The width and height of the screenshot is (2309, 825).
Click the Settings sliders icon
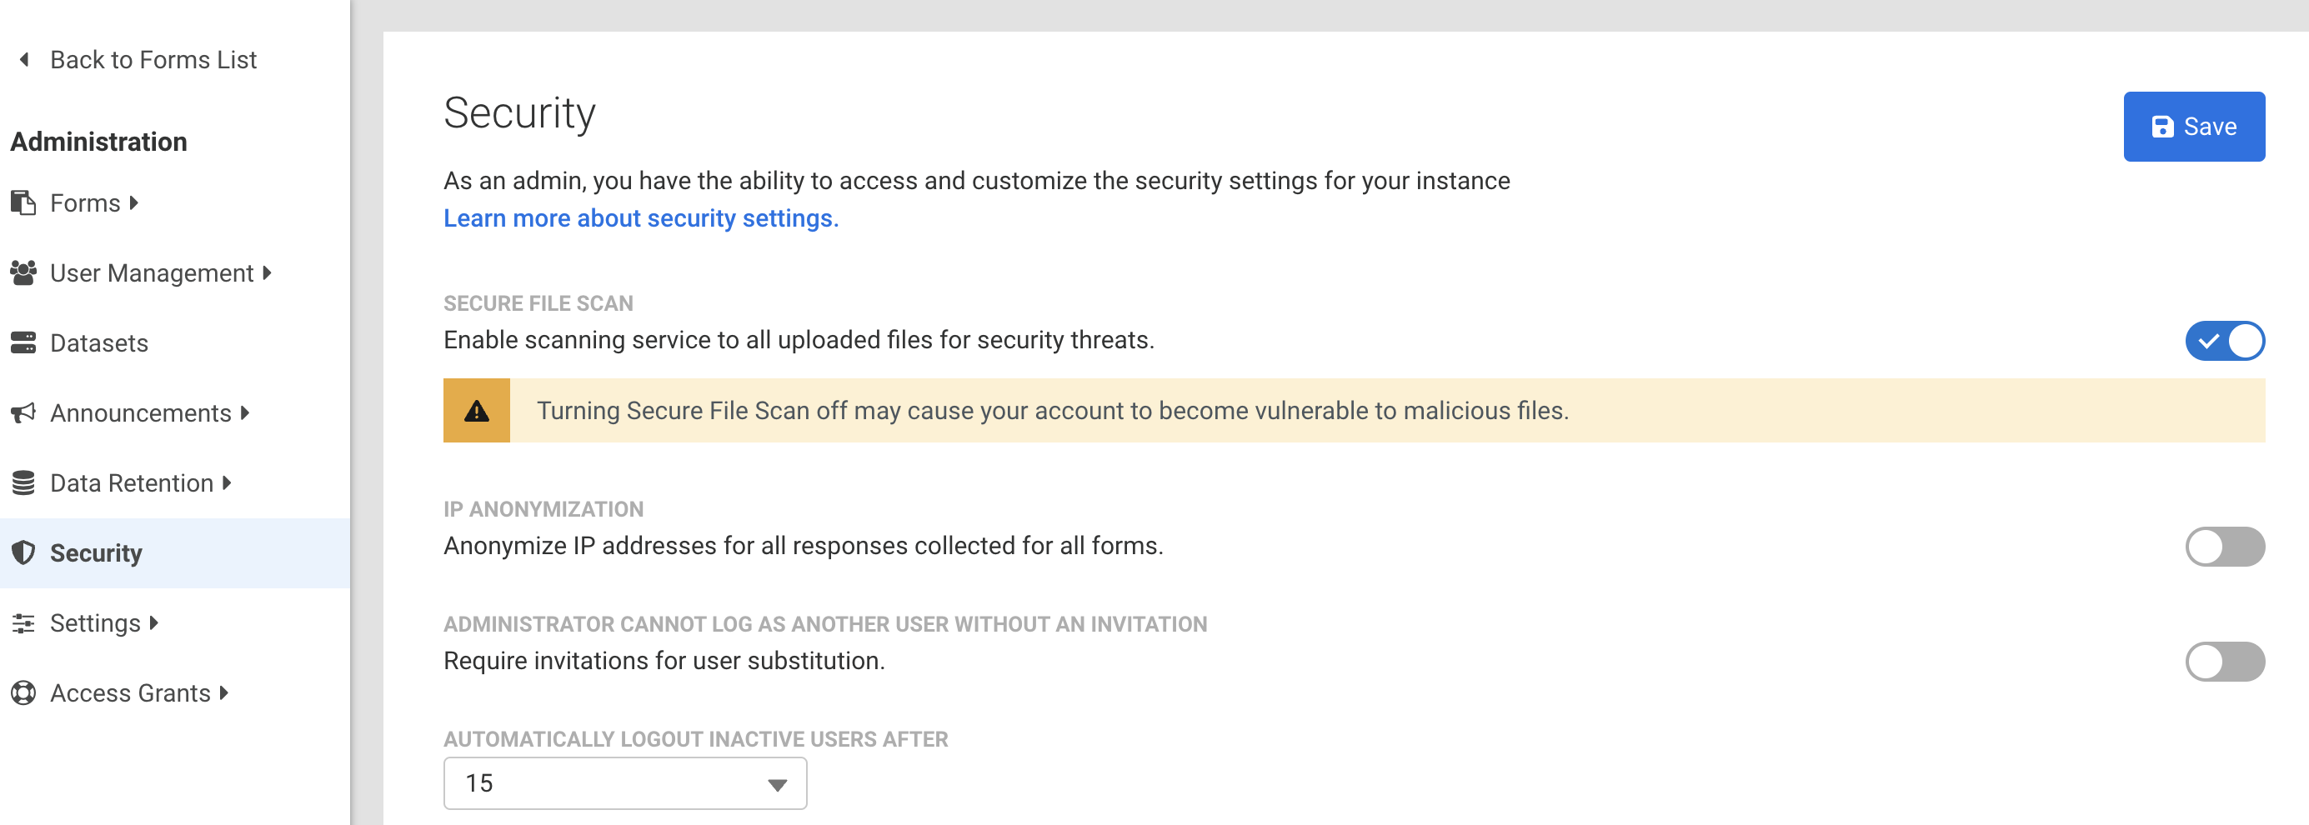click(x=23, y=622)
